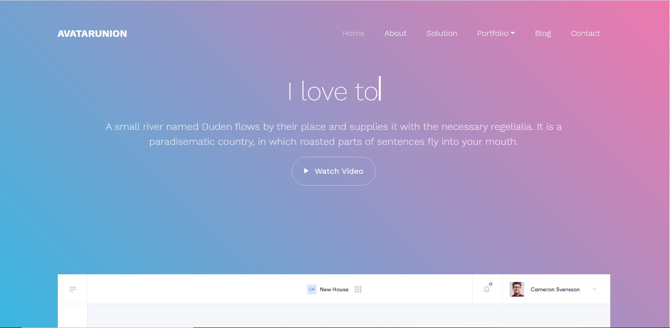Open the apps grid icon
This screenshot has height=328, width=670.
[358, 289]
